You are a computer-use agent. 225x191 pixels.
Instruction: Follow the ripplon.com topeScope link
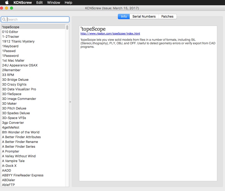point(110,33)
